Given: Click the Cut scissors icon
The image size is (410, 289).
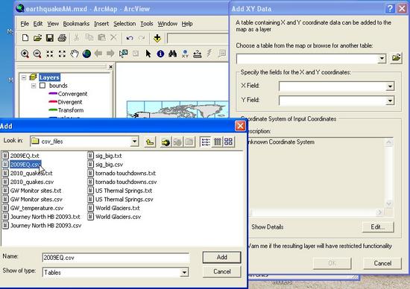Looking at the screenshot, I should 76,38.
